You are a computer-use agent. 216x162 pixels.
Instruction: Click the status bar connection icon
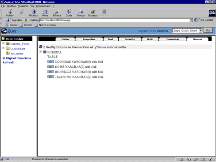[x=7, y=159]
